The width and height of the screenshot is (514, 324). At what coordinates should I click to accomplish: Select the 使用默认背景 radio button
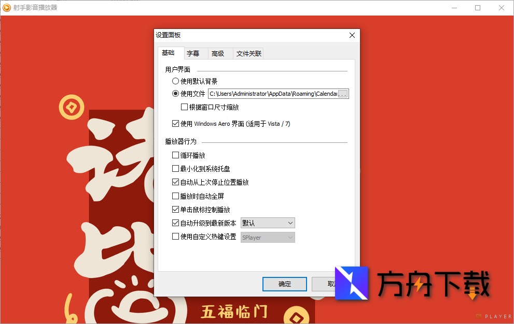tap(175, 81)
